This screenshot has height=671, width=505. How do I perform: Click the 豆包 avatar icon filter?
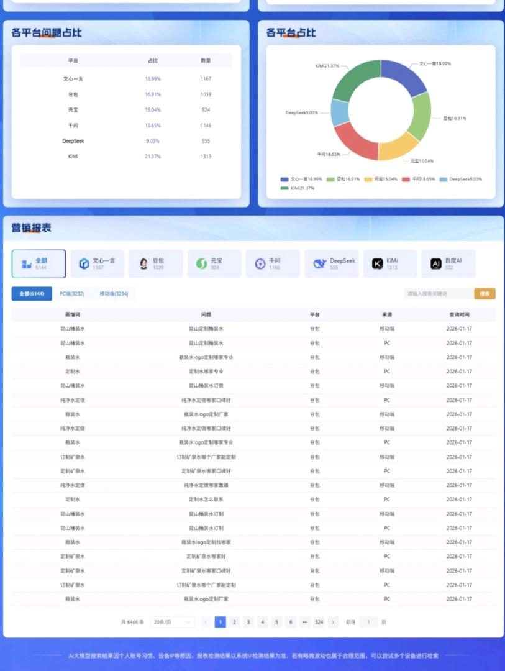(x=143, y=264)
